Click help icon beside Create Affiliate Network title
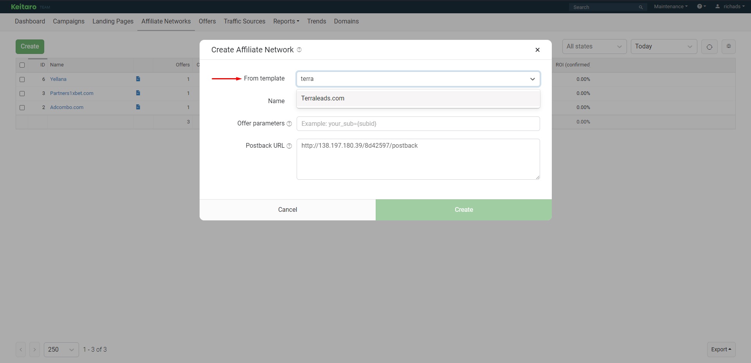751x363 pixels. click(x=299, y=50)
